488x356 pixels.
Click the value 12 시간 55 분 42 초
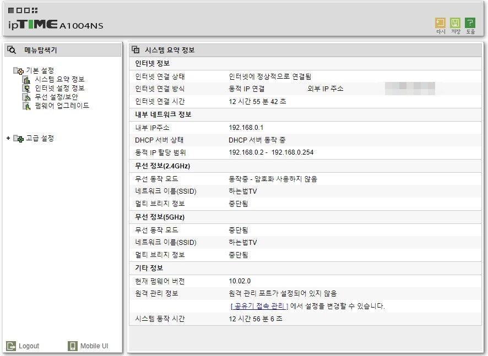tap(257, 101)
